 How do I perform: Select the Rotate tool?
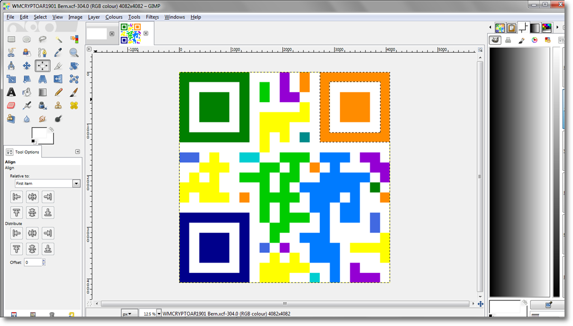tap(74, 66)
